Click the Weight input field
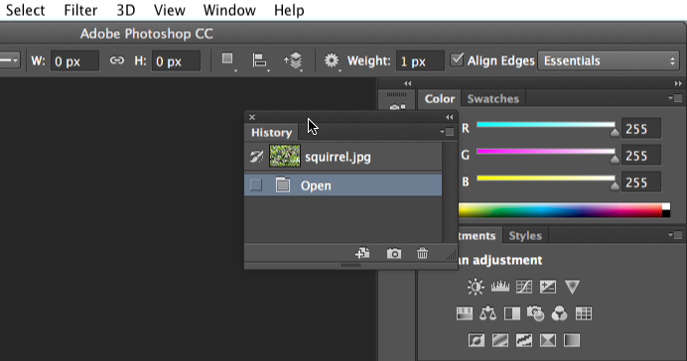This screenshot has width=687, height=361. coord(420,60)
